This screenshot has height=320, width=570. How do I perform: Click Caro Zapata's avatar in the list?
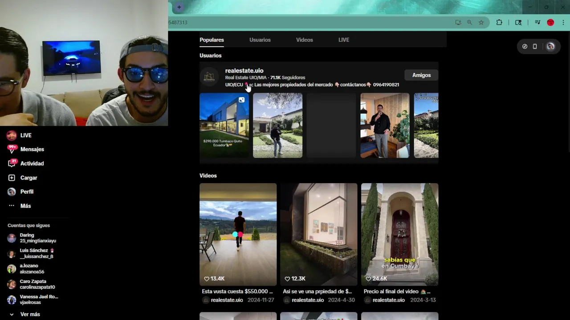point(12,284)
